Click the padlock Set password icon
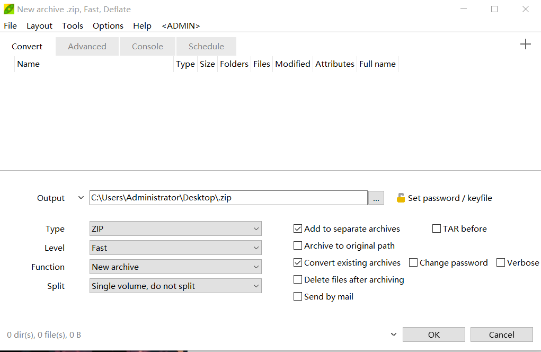541x352 pixels. point(401,198)
